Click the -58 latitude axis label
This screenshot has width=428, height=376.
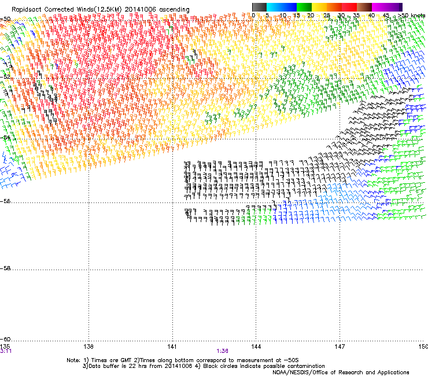tap(5, 268)
